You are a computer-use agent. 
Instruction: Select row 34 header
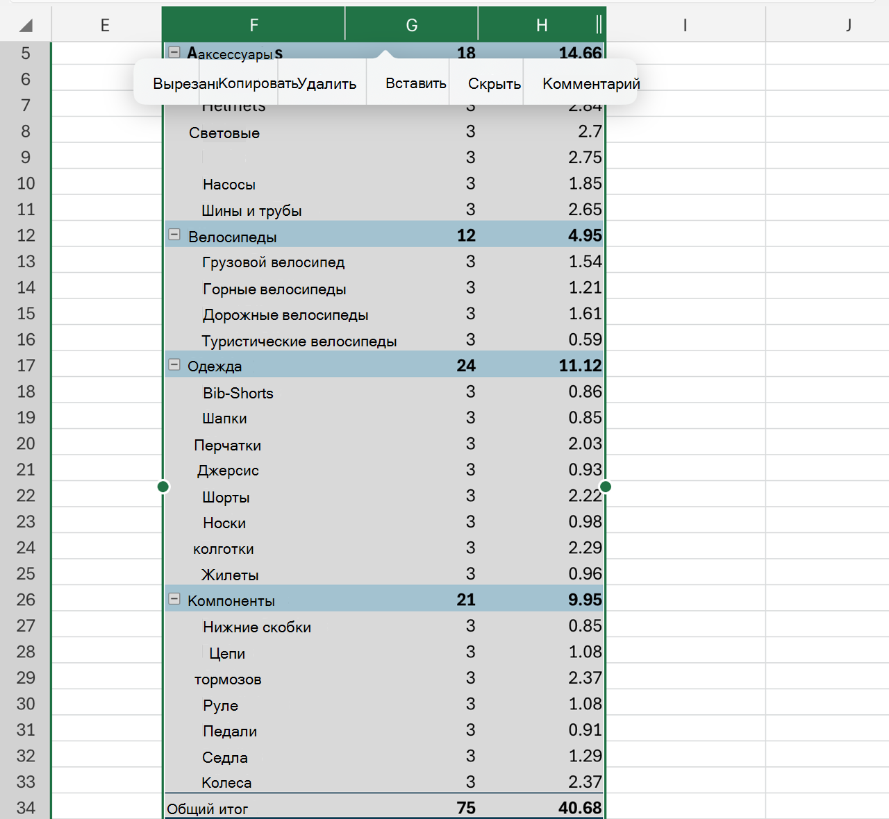(x=26, y=807)
